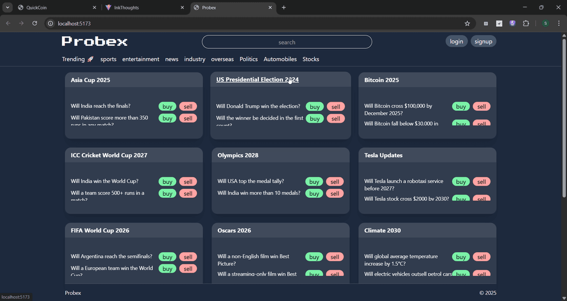Open the US Presidential Election 2024 link

click(x=257, y=80)
